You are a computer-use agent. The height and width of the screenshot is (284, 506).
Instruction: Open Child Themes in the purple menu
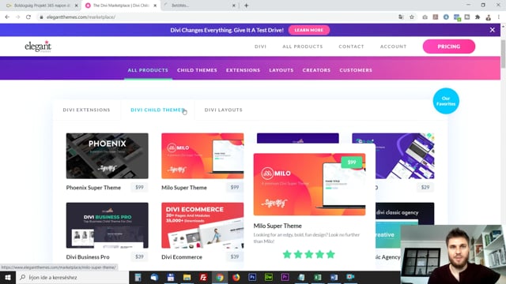pos(197,70)
